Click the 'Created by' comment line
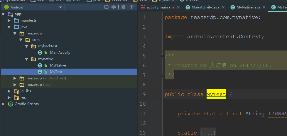The image size is (287, 136). (219, 66)
